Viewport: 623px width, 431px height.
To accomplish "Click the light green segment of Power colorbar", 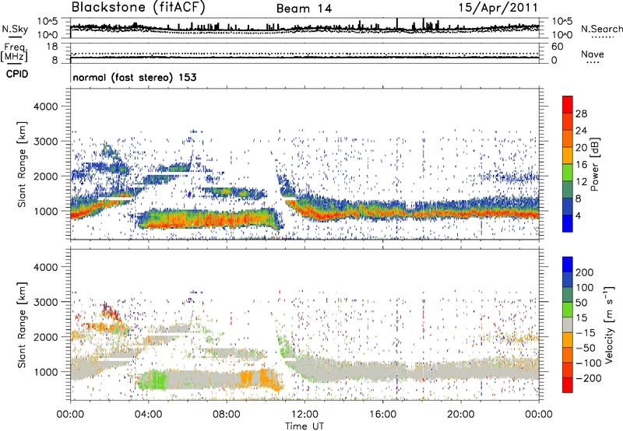I will point(568,173).
